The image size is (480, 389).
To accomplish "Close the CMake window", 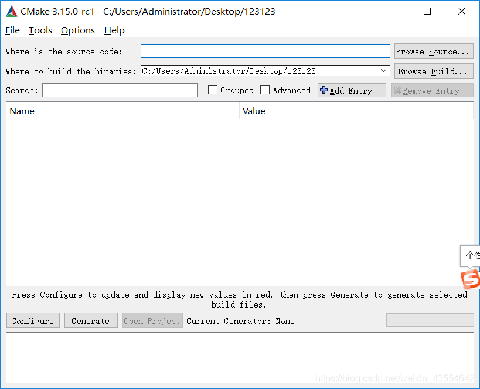I will (x=462, y=11).
